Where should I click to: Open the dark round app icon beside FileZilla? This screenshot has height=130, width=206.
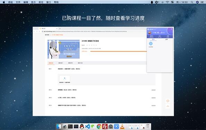click(x=111, y=127)
